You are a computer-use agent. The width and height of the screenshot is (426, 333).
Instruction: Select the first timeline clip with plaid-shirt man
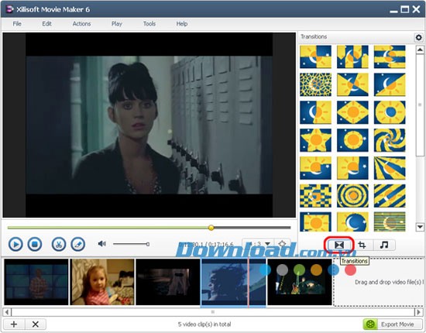click(36, 282)
